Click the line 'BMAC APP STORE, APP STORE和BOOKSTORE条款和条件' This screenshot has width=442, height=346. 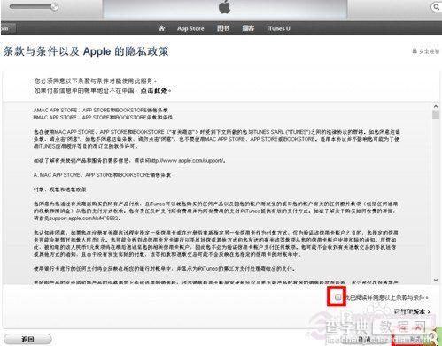(103, 118)
